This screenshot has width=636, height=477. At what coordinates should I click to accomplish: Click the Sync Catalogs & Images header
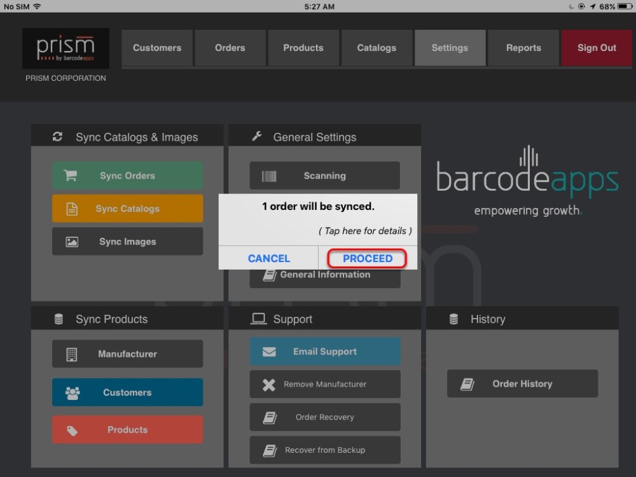137,137
